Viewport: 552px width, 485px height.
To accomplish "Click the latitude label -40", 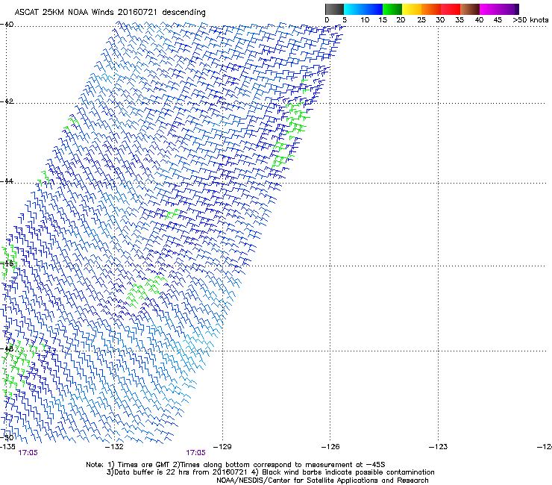I will click(x=7, y=25).
